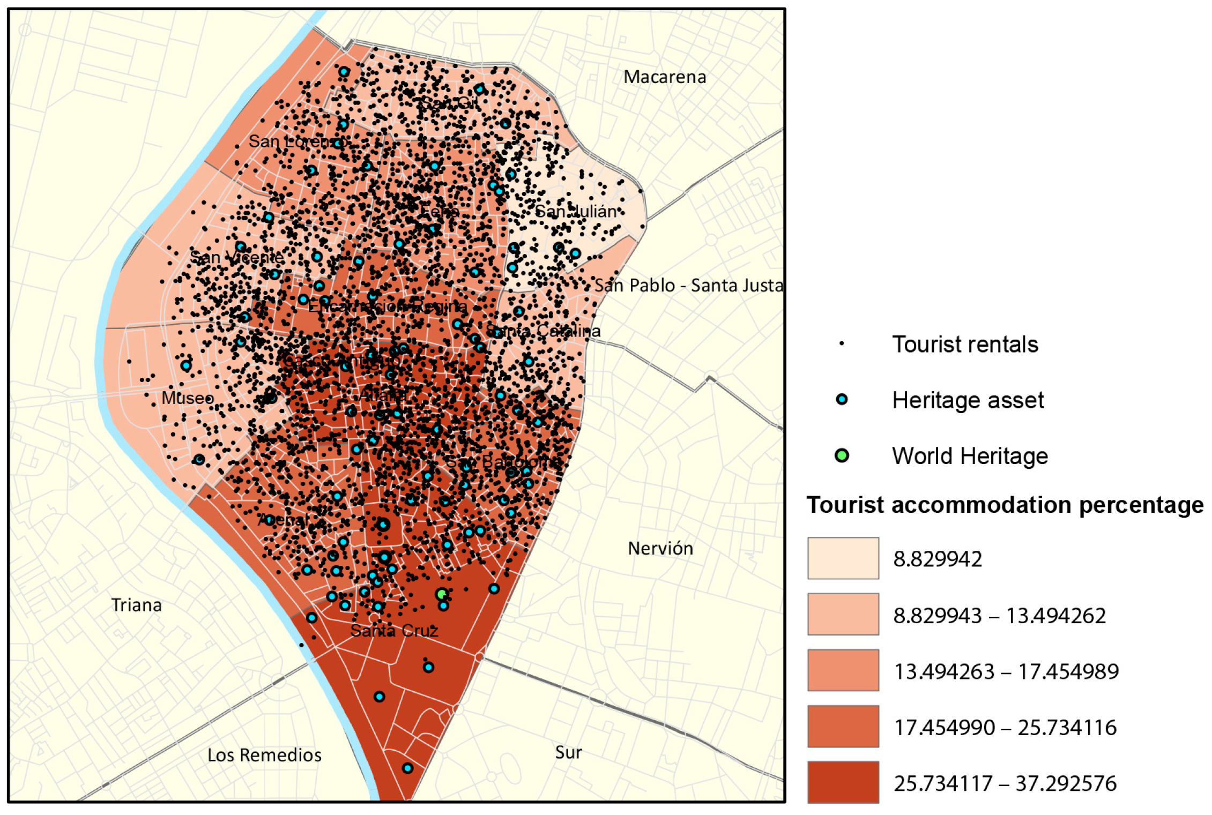Click the San Julián neighborhood label
The width and height of the screenshot is (1212, 815).
pos(576,212)
